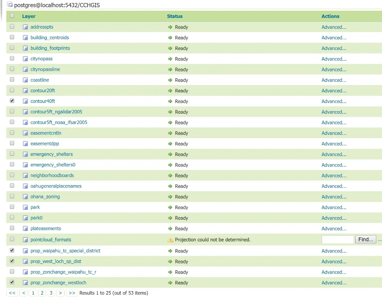Uncheck the prop_west_loch_sp_dist checkbox

[x=12, y=261]
